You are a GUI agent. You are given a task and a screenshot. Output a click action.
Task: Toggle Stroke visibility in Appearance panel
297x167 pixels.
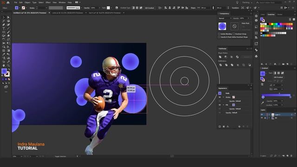(x=220, y=97)
